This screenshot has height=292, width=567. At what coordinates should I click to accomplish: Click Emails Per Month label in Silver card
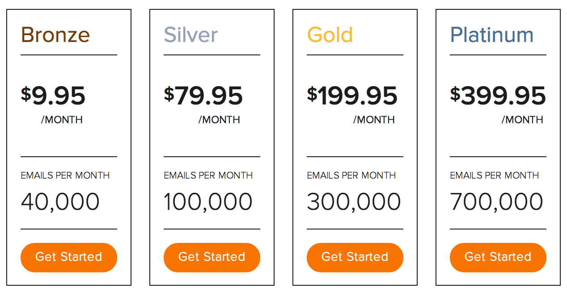point(208,175)
